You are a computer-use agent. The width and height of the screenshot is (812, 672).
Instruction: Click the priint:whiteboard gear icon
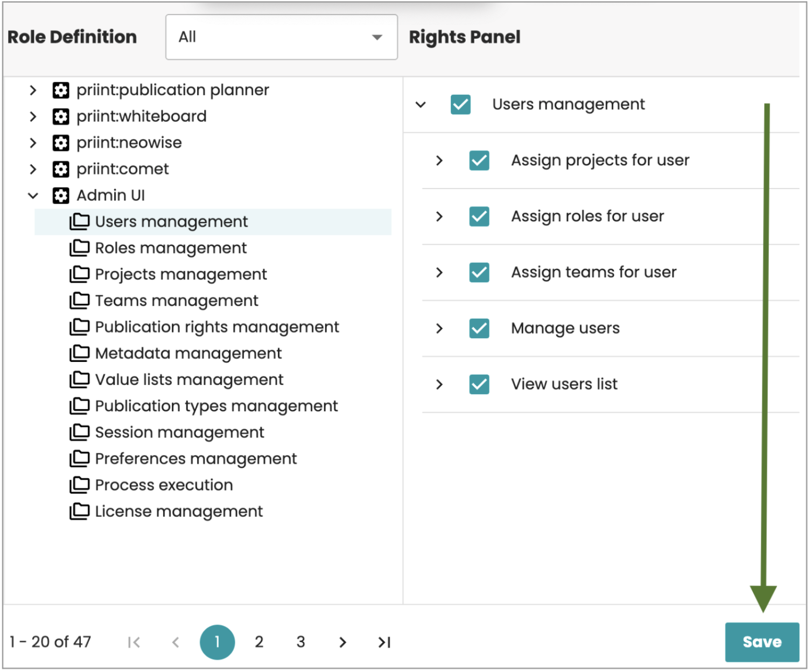pyautogui.click(x=60, y=117)
